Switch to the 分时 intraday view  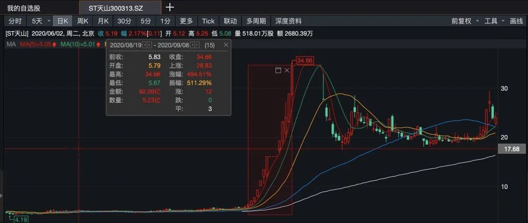(15, 21)
